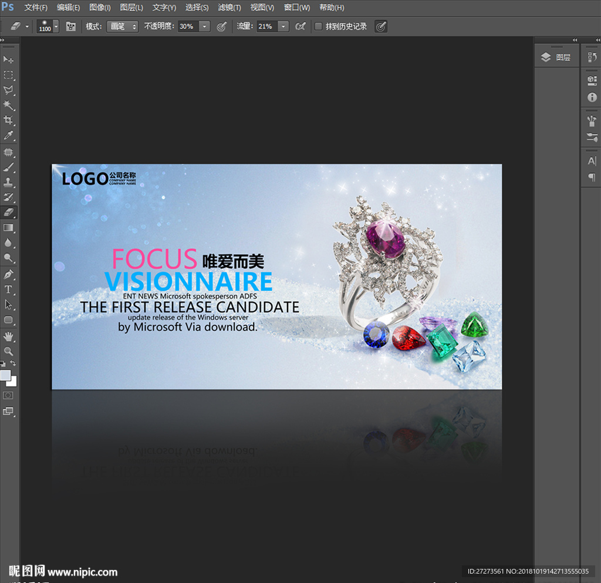Open the 滤镜(T) menu
This screenshot has width=601, height=583.
tap(229, 8)
